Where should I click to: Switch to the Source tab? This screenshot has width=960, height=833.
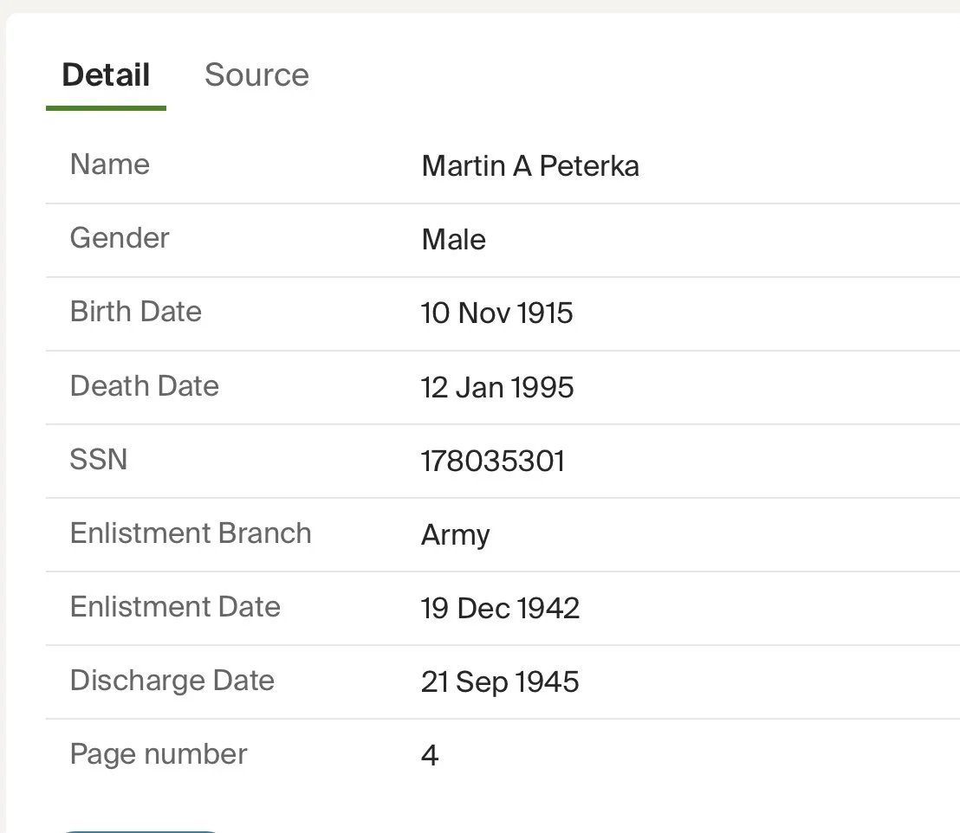(x=256, y=74)
